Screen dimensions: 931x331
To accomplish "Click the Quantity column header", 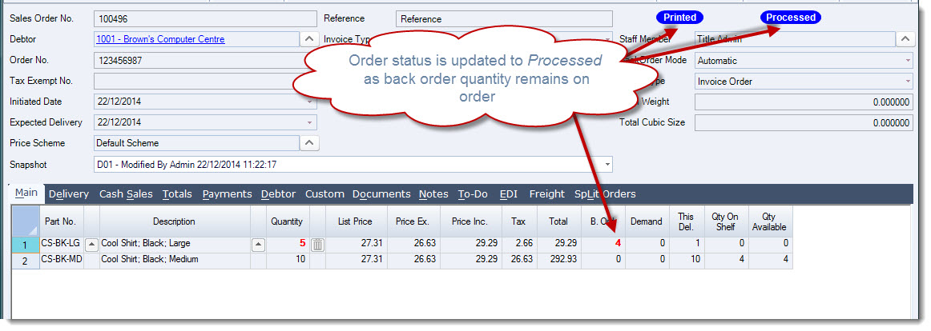I will (288, 221).
